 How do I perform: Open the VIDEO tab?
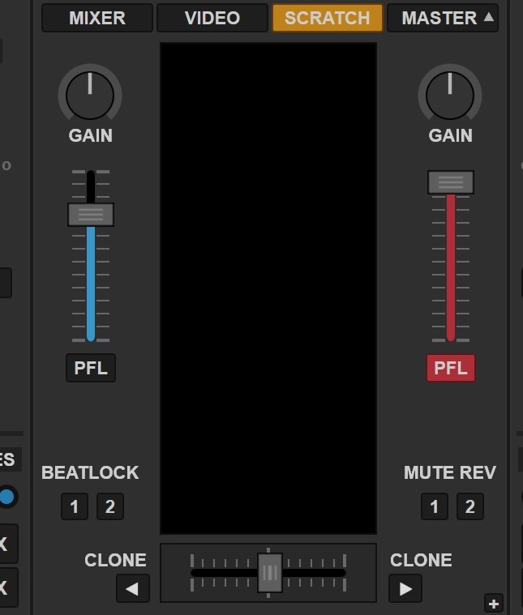(x=212, y=18)
